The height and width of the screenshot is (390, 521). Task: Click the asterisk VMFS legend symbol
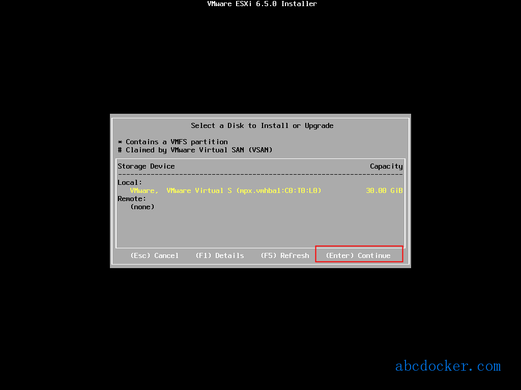click(x=120, y=142)
